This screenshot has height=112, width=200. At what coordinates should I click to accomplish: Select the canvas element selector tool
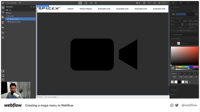3,71
